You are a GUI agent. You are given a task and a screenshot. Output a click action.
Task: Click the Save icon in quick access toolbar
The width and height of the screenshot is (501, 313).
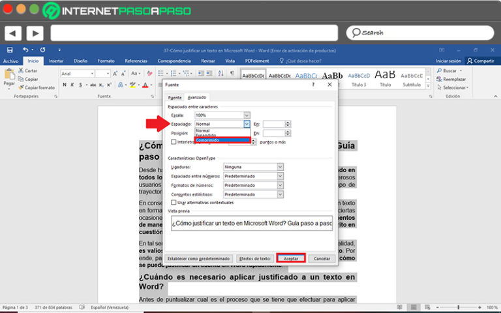[x=10, y=50]
